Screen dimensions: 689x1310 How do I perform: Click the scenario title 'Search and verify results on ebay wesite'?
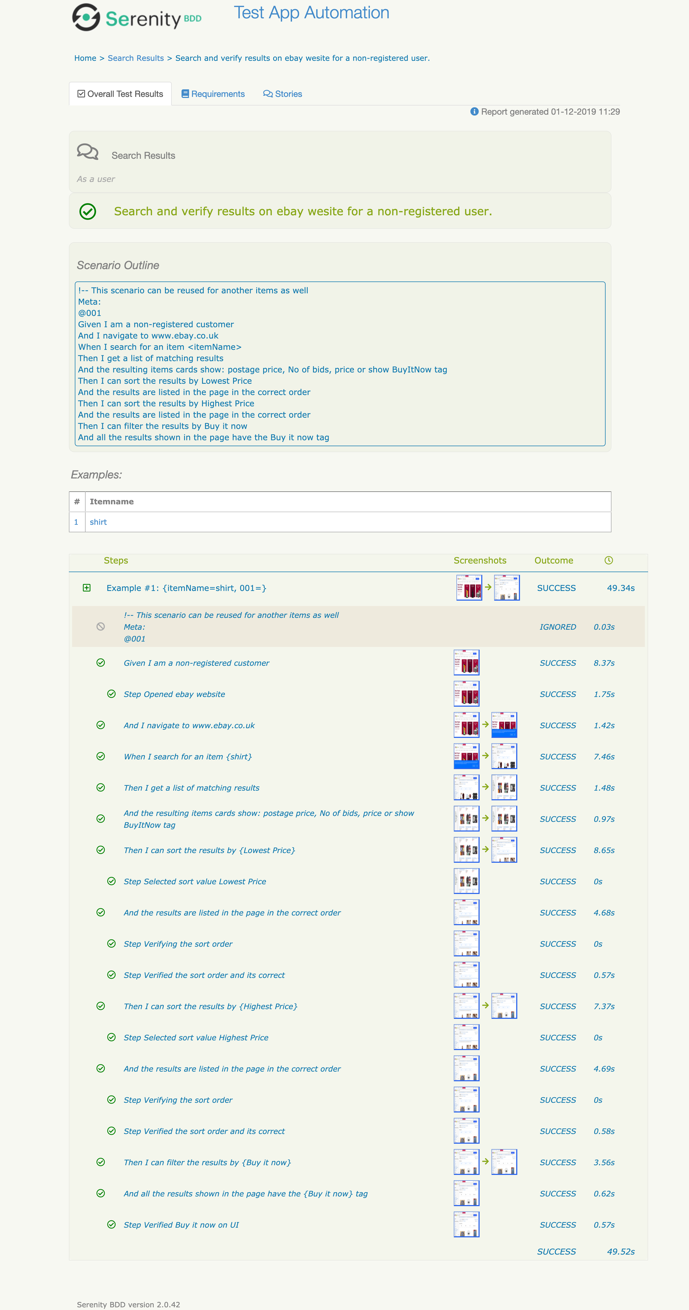click(303, 211)
